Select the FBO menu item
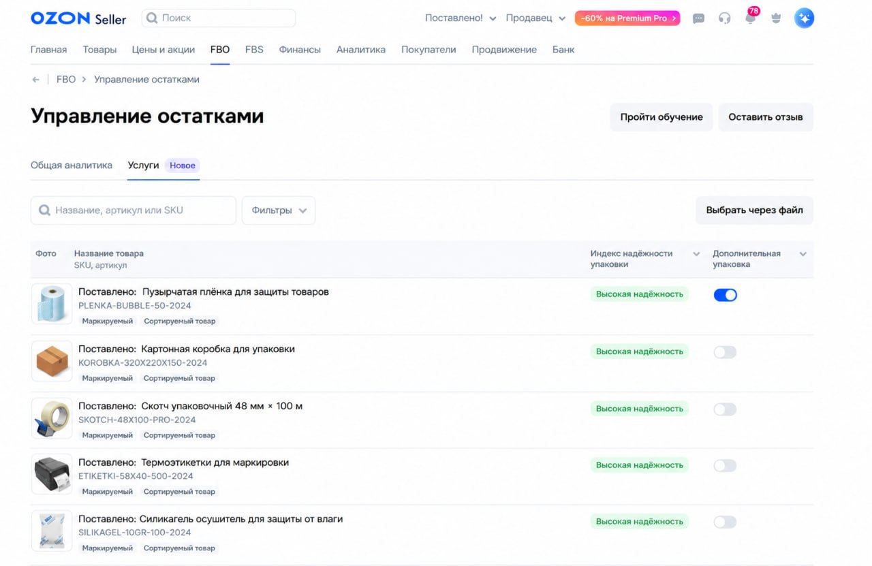Screen dimensions: 872x566 tap(220, 50)
